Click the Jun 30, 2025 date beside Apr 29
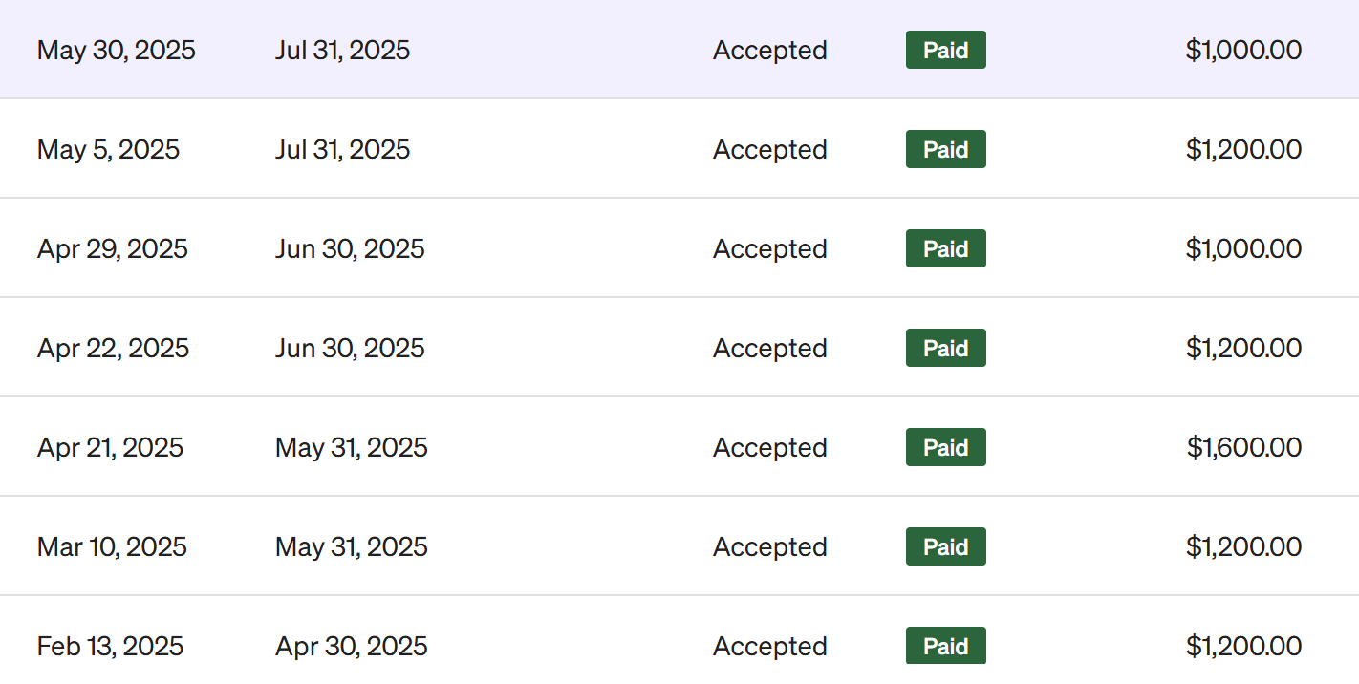This screenshot has width=1359, height=684. (x=350, y=248)
